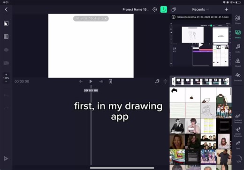The image size is (244, 170).
Task: Select the cartoon SpongeBob thumbnail
Action: (x=177, y=157)
